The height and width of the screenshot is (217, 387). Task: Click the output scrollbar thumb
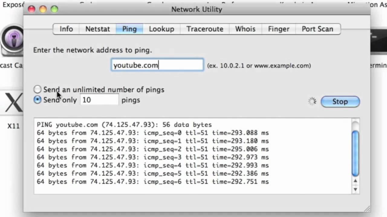pos(355,153)
